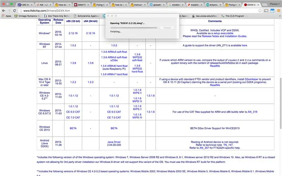Image resolution: width=282 pixels, height=176 pixels.
Task: Open the ReadMe link in the Mac OS X row
Action: pyautogui.click(x=215, y=85)
